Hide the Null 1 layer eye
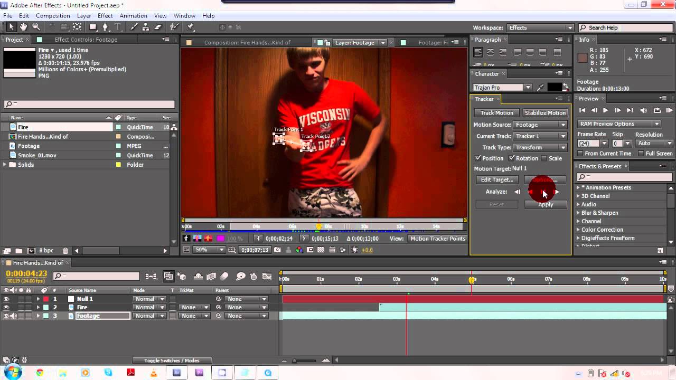This screenshot has width=676, height=380. pyautogui.click(x=6, y=299)
